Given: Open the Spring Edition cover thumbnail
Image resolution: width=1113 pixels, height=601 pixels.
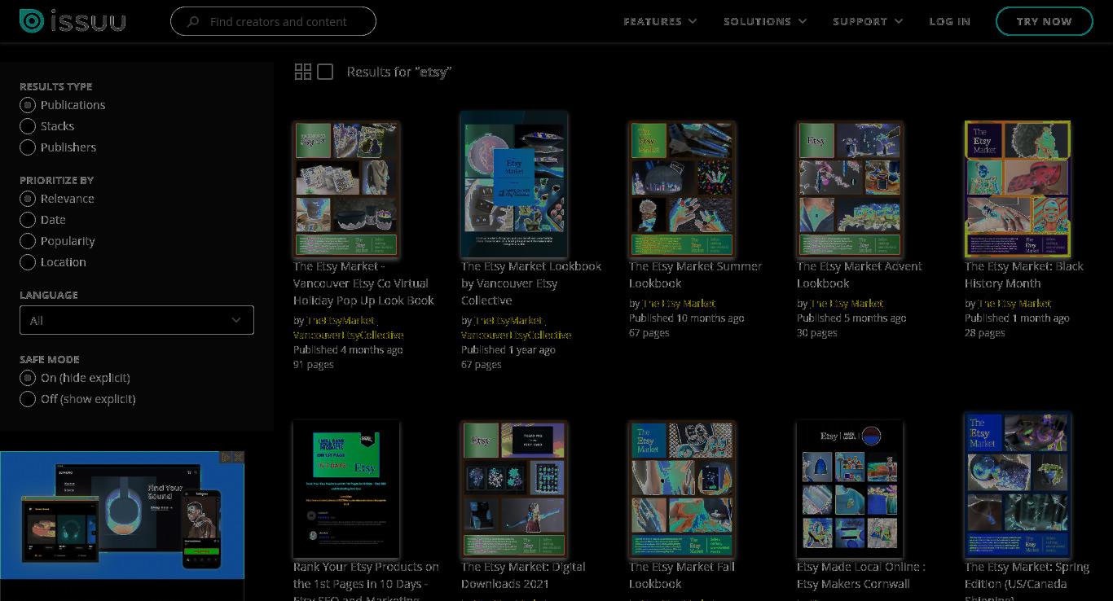Looking at the screenshot, I should click(x=1018, y=485).
